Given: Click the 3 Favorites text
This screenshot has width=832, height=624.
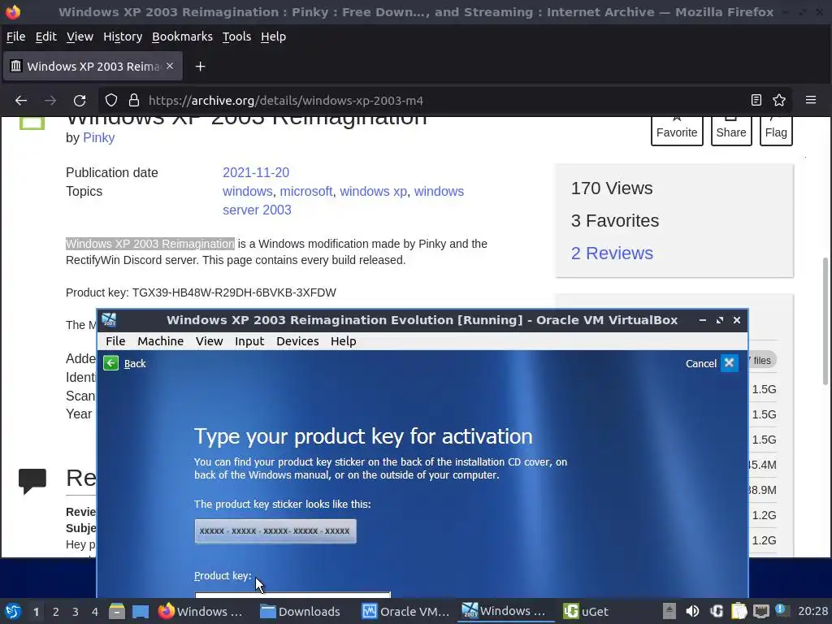Looking at the screenshot, I should point(615,220).
